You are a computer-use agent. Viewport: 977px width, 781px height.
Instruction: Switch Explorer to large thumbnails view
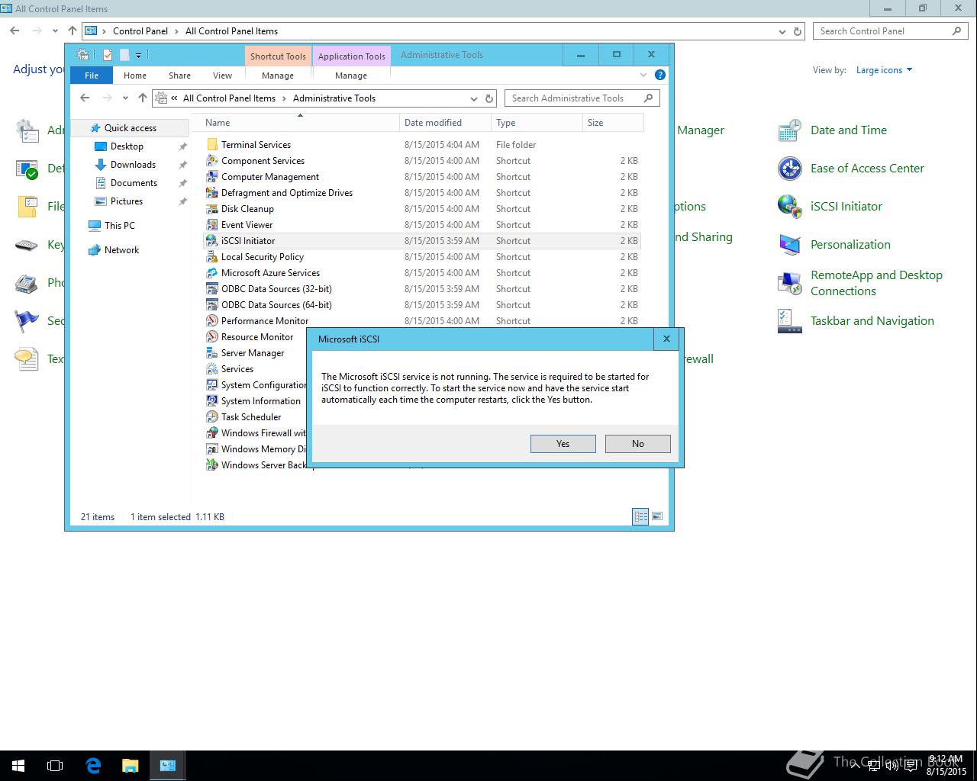click(657, 517)
